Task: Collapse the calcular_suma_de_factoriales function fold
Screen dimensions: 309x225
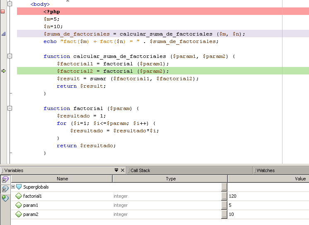Action: pos(10,56)
